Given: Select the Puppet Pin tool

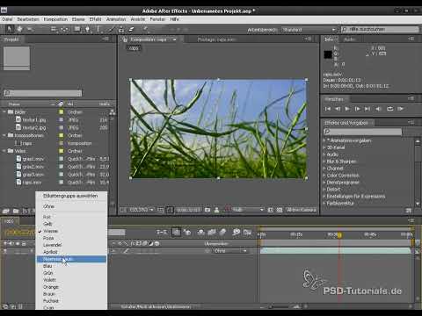Looking at the screenshot, I should pos(145,29).
